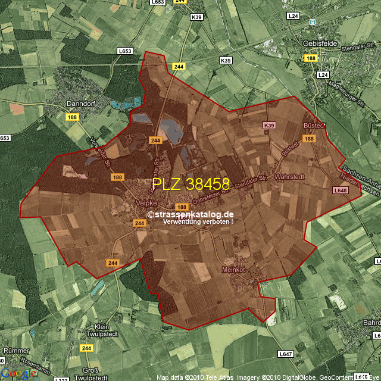Select the Wahrstedt village label
The image size is (381, 381).
[x=290, y=177]
